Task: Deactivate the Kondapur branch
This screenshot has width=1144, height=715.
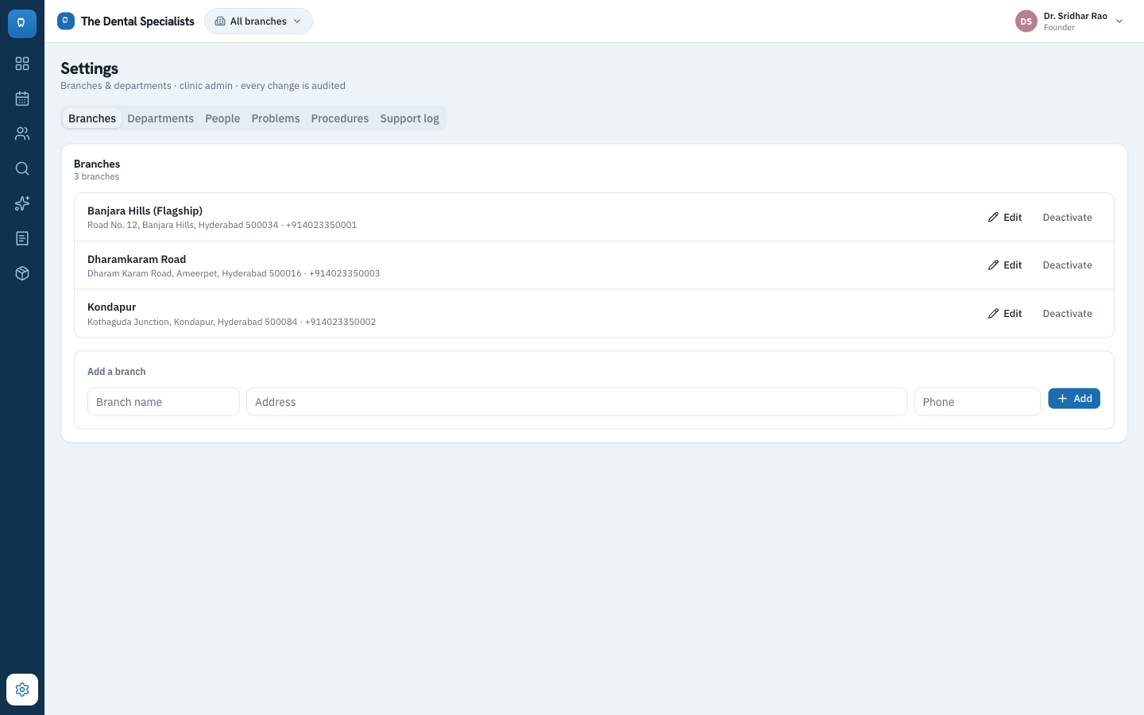Action: [x=1067, y=314]
